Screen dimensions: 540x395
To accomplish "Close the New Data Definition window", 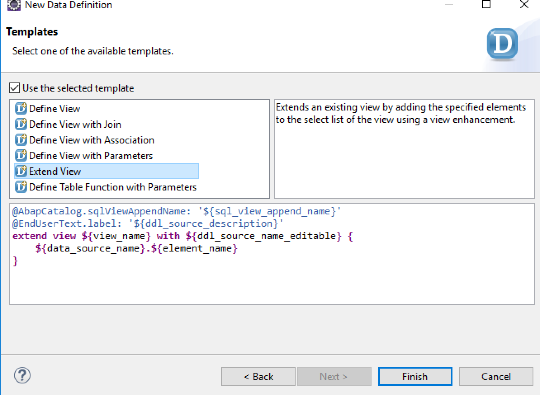I will tap(524, 5).
